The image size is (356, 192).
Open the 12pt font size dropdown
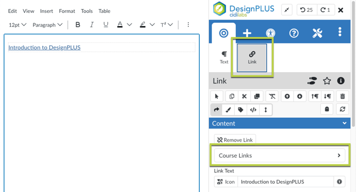[x=18, y=25]
